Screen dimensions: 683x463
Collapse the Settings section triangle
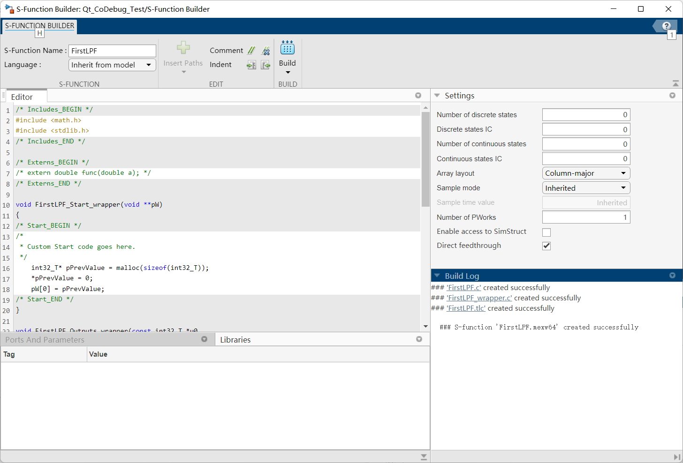(437, 96)
